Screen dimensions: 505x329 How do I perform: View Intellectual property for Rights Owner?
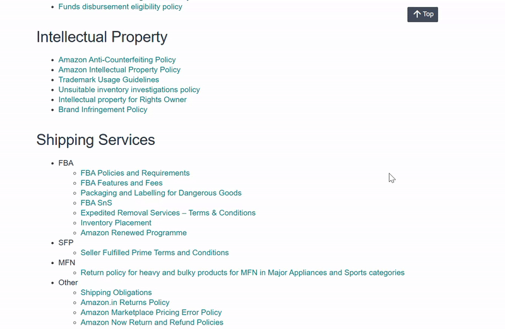click(x=122, y=100)
